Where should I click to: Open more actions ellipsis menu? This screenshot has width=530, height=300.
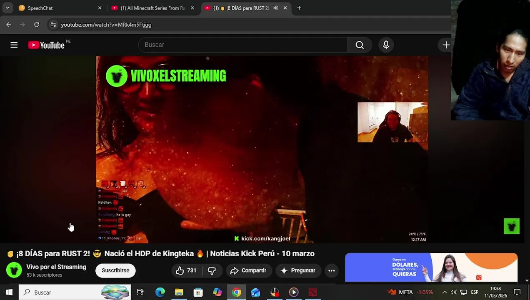click(332, 270)
